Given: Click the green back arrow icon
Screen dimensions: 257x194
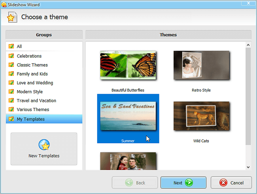Looking at the screenshot, I should [129, 183].
